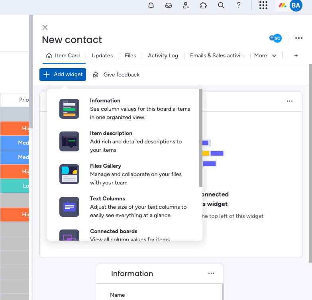312x300 pixels.
Task: Open the notifications bell icon
Action: pyautogui.click(x=151, y=5)
